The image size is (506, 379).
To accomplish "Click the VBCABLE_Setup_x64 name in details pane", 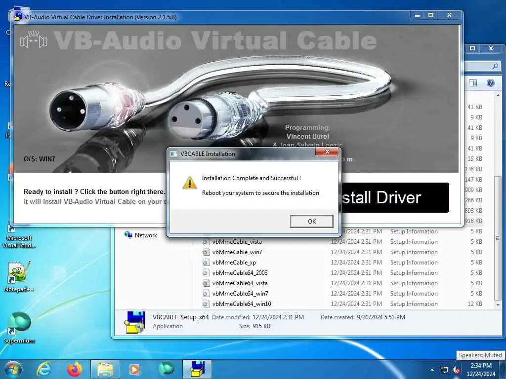I will 181,317.
